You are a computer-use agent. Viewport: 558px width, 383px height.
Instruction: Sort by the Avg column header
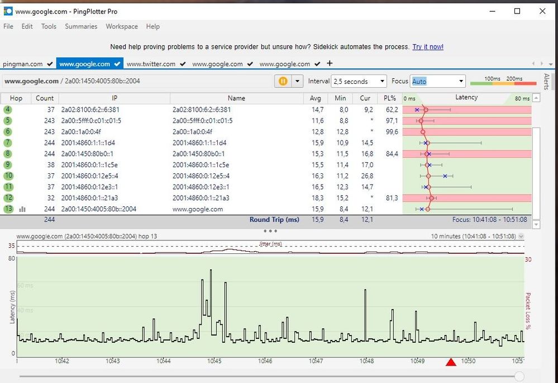[315, 98]
